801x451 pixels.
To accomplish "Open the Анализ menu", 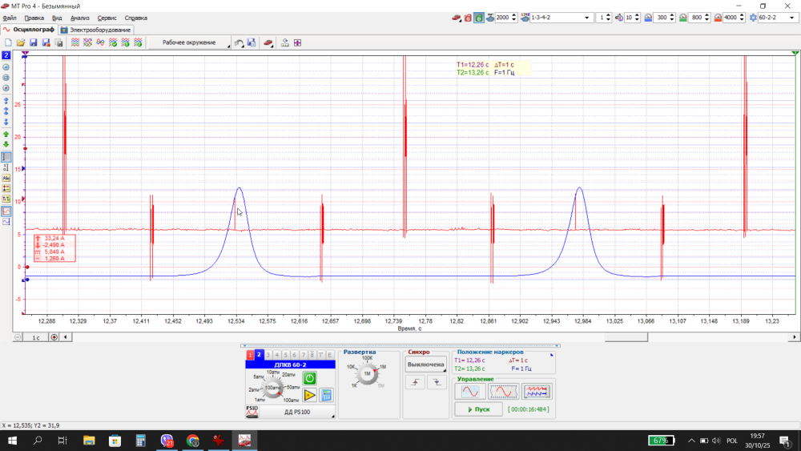I will pyautogui.click(x=80, y=18).
